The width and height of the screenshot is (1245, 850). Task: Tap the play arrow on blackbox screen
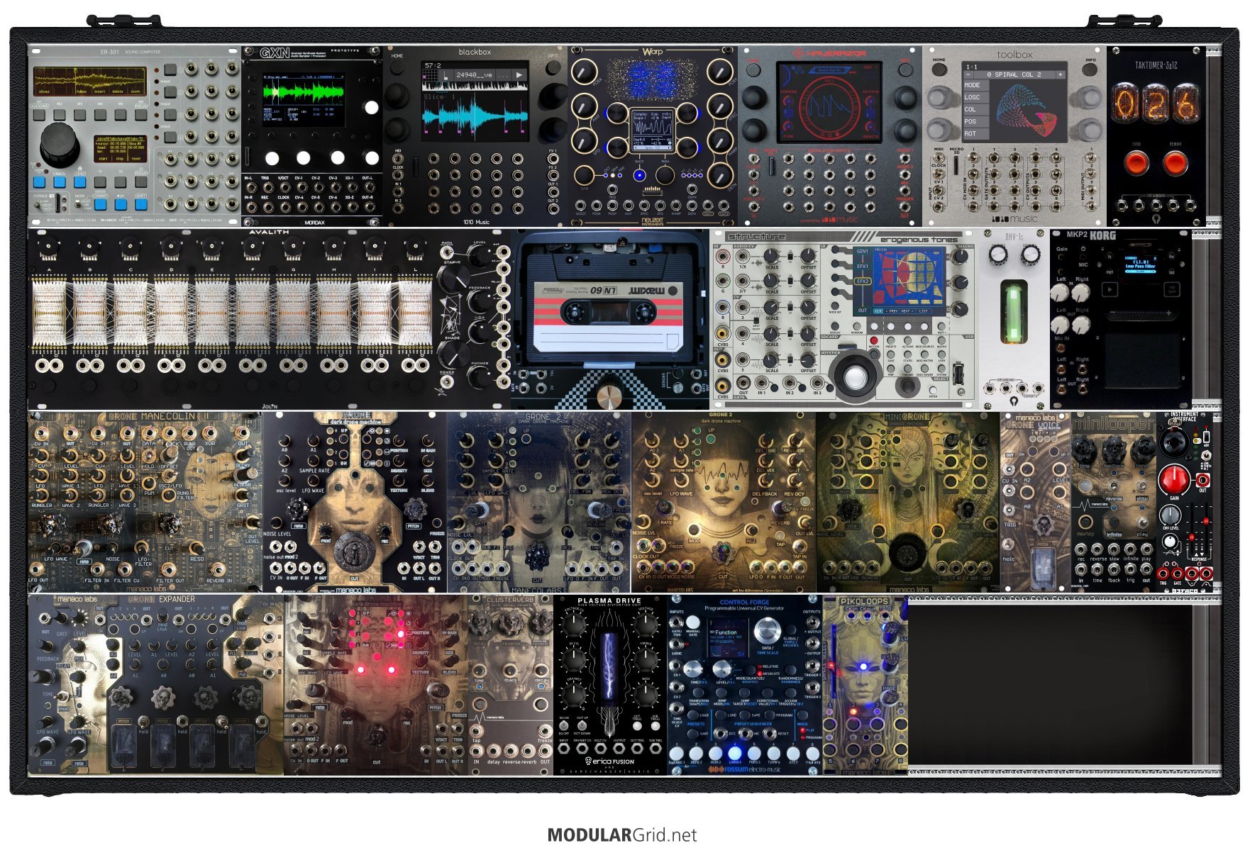520,74
